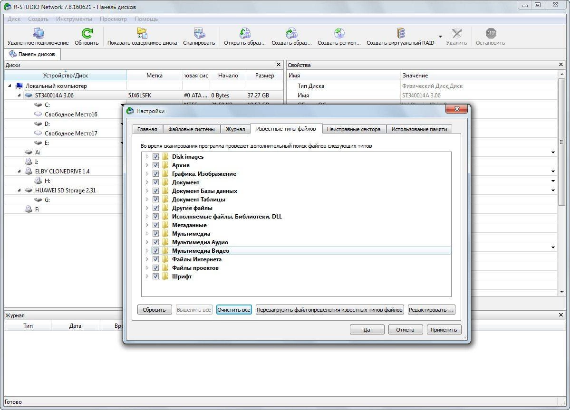Switch to the Главная tab
Image resolution: width=570 pixels, height=410 pixels.
click(147, 129)
